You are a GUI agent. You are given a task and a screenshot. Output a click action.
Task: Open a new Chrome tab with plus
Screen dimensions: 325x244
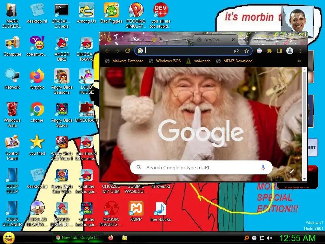point(245,39)
